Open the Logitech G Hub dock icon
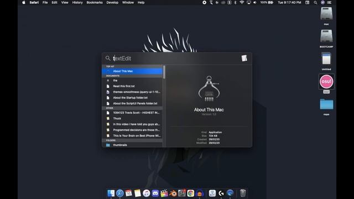Screen dimensions: 354x199 pyautogui.click(x=221, y=193)
